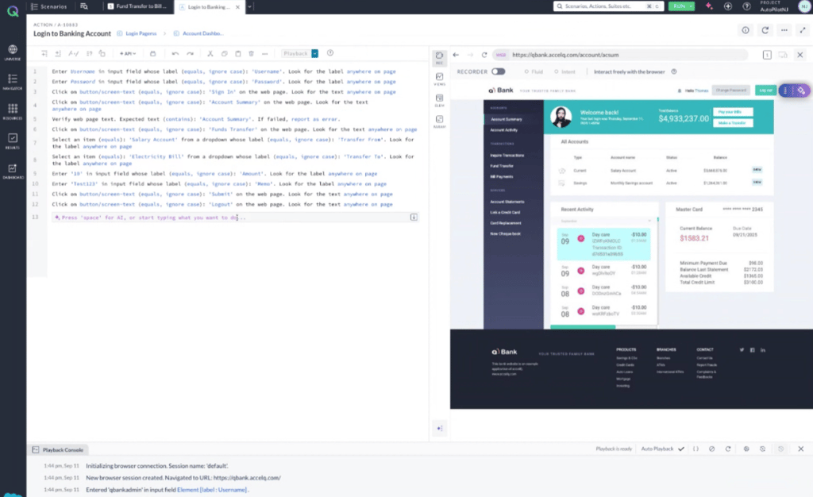This screenshot has height=497, width=813.
Task: Open Fund Transfer in bank sidebar
Action: coord(502,166)
